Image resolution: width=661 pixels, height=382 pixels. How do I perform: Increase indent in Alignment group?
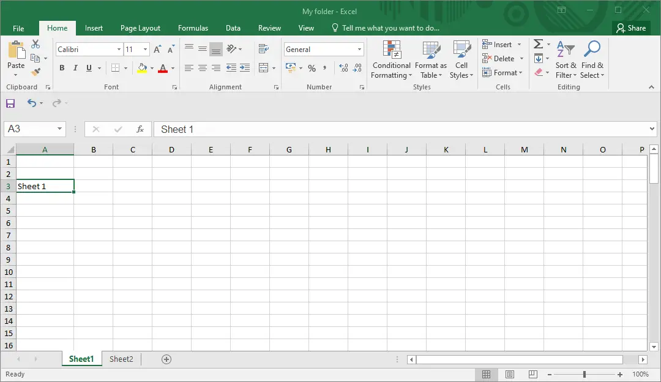(245, 68)
